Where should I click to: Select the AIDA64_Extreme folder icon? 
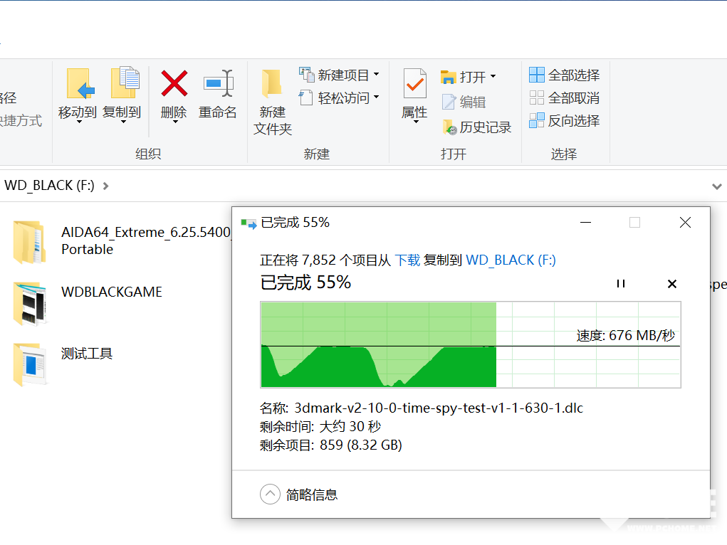(x=30, y=242)
